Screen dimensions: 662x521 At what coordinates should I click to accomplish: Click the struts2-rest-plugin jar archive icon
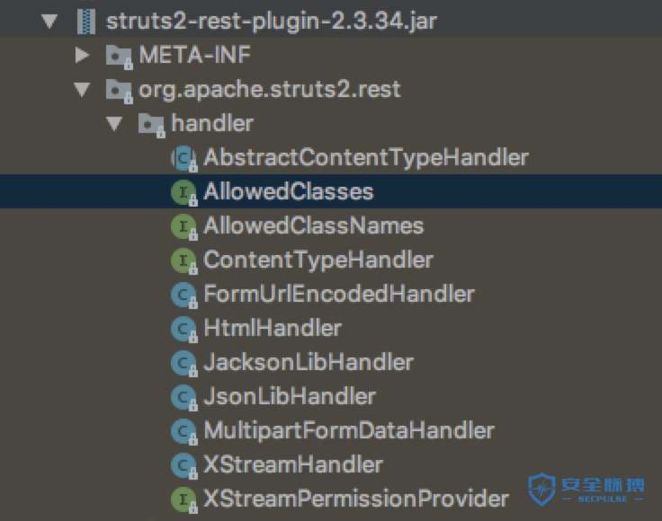86,21
